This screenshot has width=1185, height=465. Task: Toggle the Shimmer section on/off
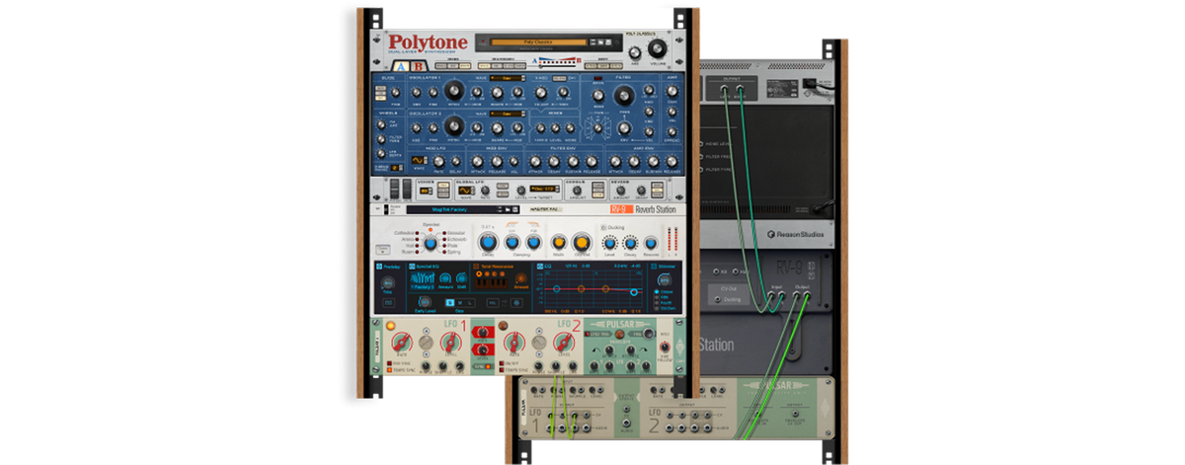[x=655, y=267]
